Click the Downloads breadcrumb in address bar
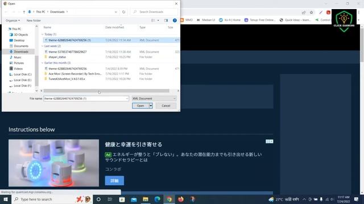The width and height of the screenshot is (364, 204). (57, 12)
